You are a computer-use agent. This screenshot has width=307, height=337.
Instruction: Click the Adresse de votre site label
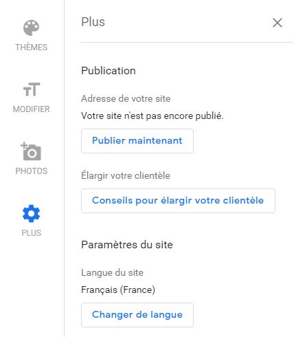pos(126,99)
